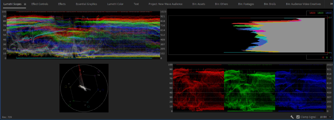This screenshot has height=120, width=334.
Task: Select the Text panel tab
Action: (136, 4)
